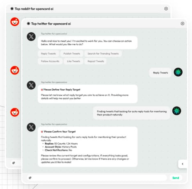Click the green swirl user avatar beside Reply Tweets
The height and width of the screenshot is (189, 192).
click(178, 72)
